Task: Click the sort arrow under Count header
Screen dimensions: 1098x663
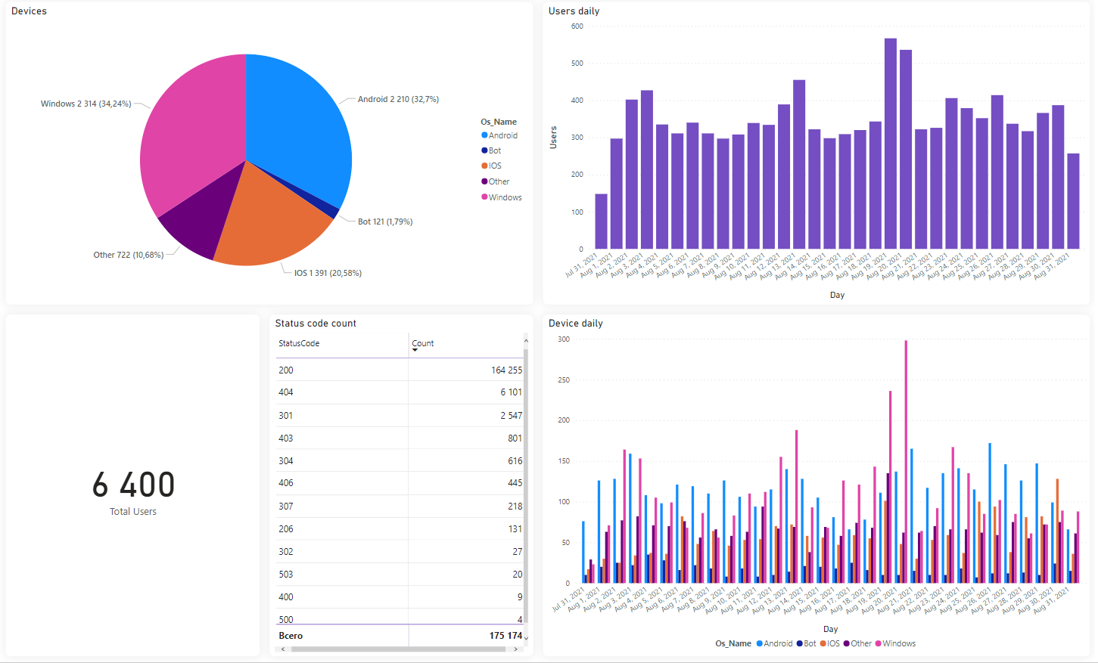Action: (415, 350)
